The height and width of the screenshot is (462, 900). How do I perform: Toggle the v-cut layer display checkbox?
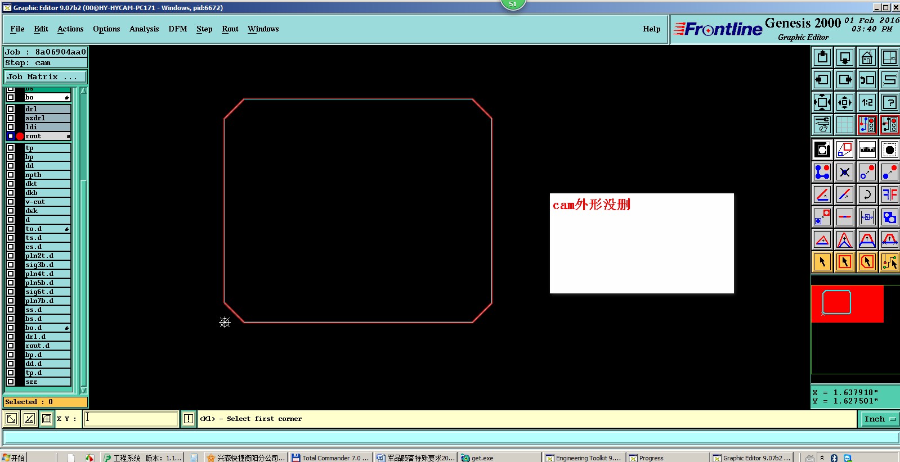point(11,202)
